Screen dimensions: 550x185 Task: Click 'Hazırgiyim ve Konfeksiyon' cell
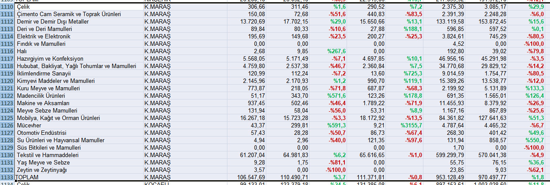(79, 59)
